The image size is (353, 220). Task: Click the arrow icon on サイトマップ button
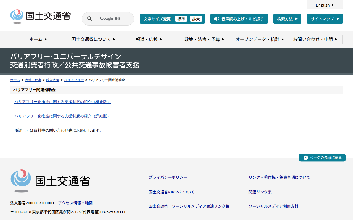pos(338,19)
